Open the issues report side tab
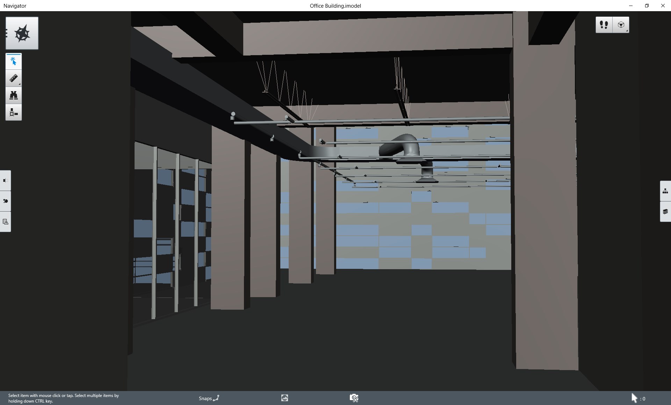Viewport: 671px width, 405px height. pyautogui.click(x=5, y=222)
